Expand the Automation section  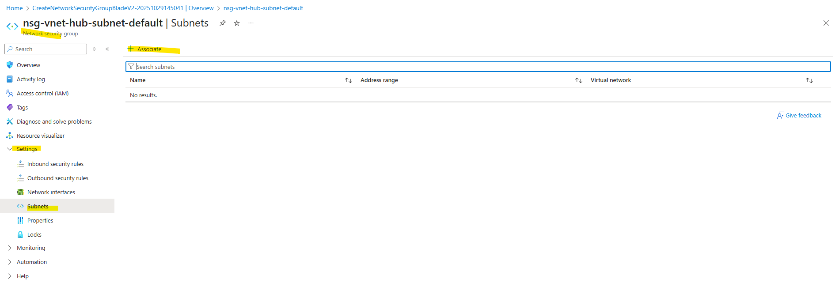point(10,262)
